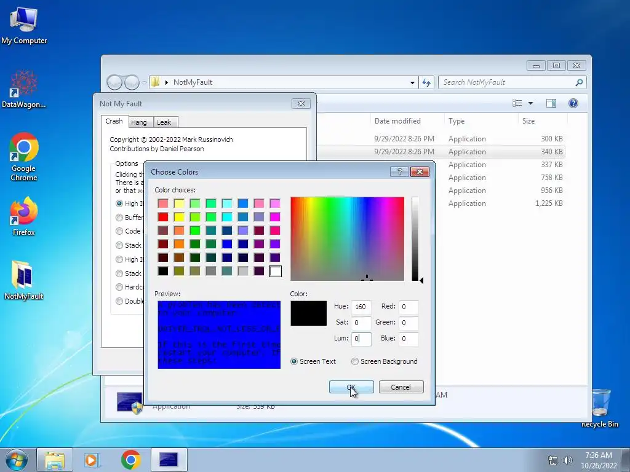Choose the Hardc… crash radio option
The image size is (630, 472).
119,287
